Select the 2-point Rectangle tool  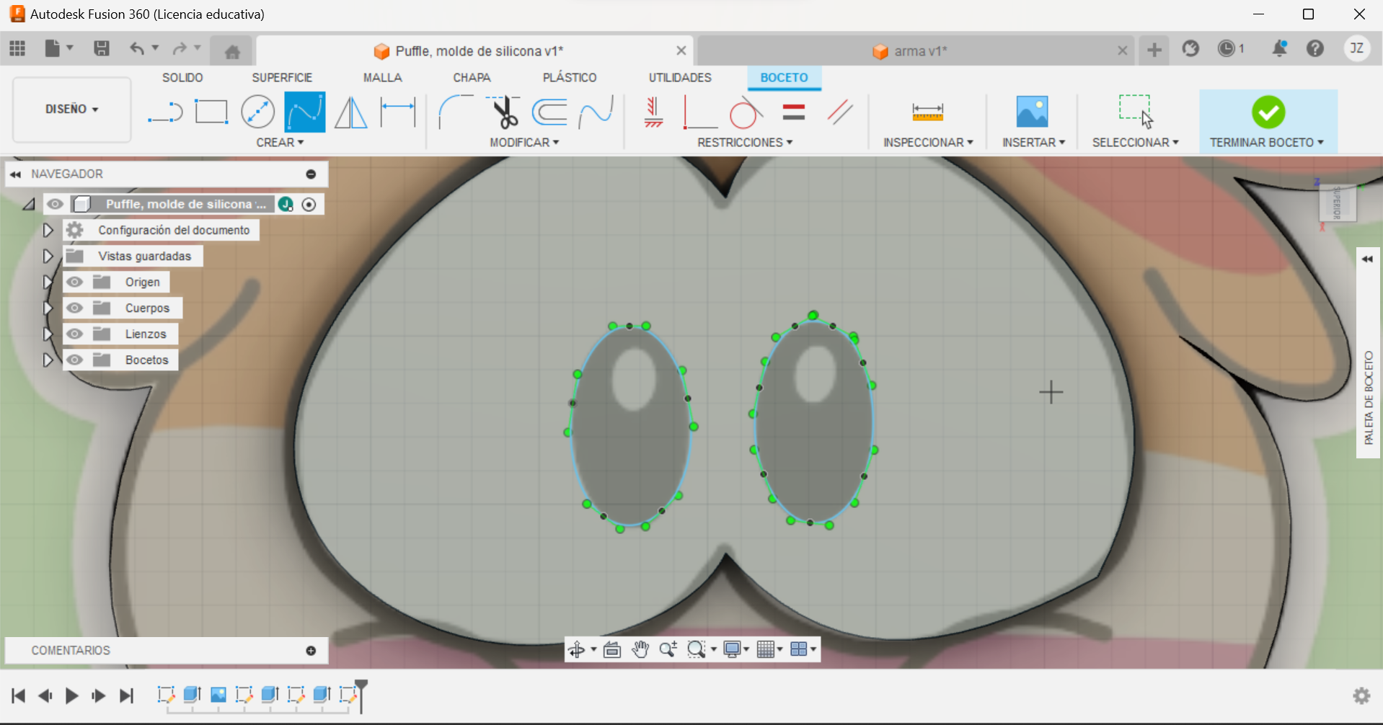coord(211,112)
